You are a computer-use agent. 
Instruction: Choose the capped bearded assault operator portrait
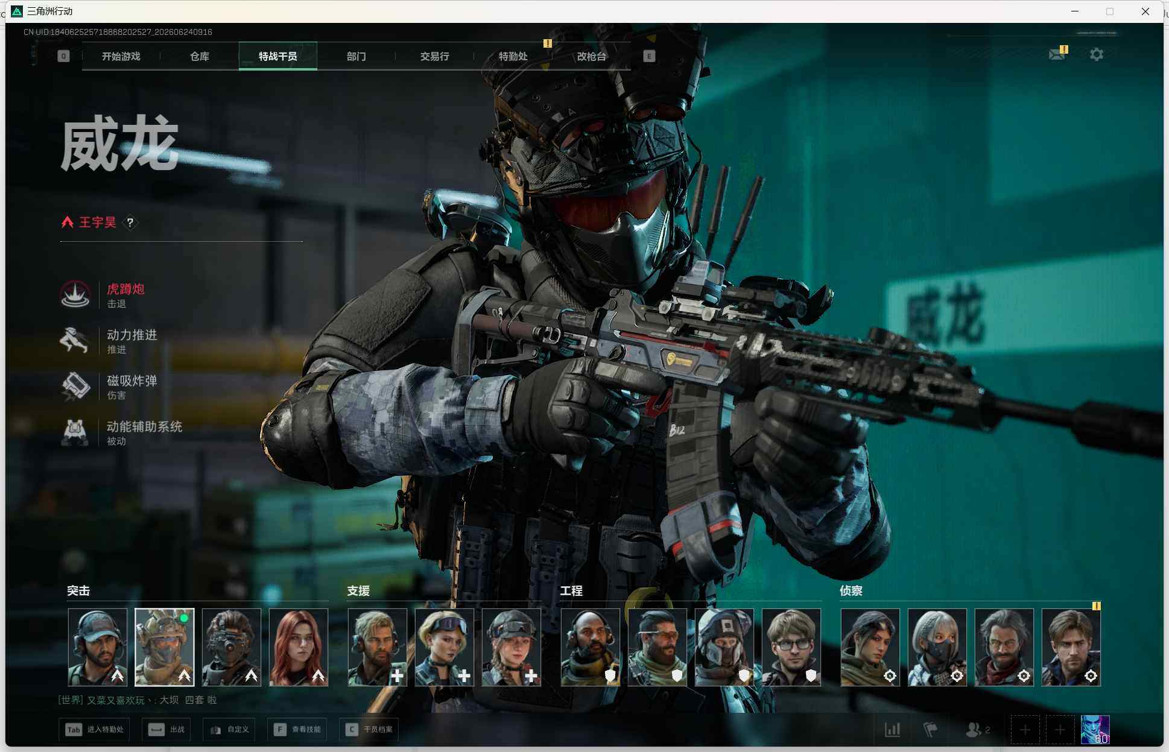point(98,647)
